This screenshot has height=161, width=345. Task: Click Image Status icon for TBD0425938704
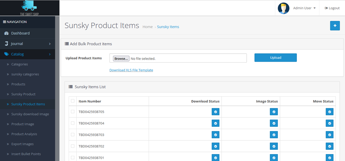click(274, 123)
